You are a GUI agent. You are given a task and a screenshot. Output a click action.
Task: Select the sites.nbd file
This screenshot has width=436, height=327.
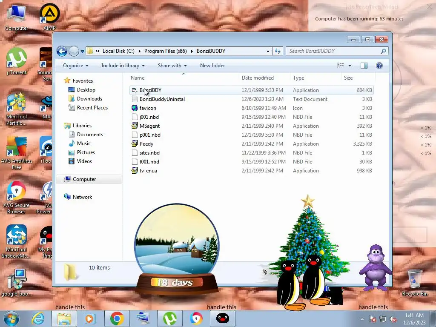pyautogui.click(x=251, y=153)
